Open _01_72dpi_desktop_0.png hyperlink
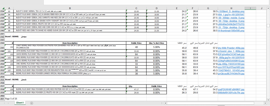 pyautogui.click(x=231, y=27)
